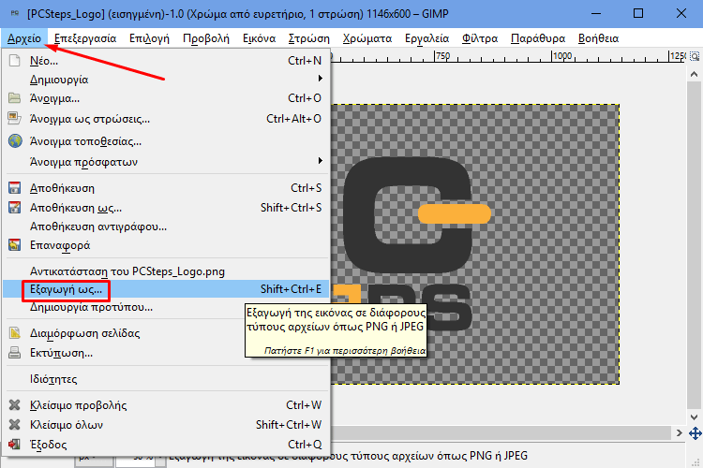Click the X icon beside Κλείσιμο προβολής

pos(14,405)
